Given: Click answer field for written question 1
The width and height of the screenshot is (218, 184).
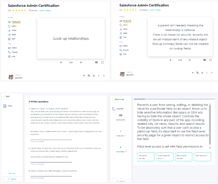Looking at the screenshot, I should [51, 139].
